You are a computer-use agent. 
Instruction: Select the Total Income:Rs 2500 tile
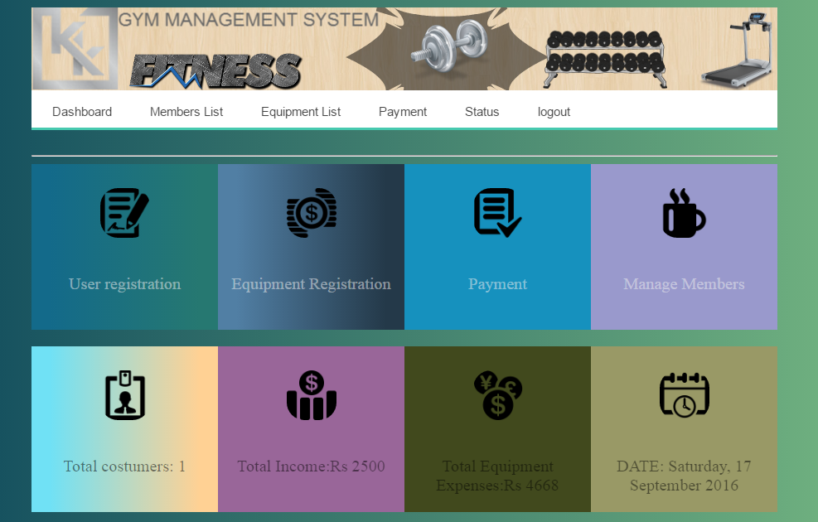[x=311, y=429]
